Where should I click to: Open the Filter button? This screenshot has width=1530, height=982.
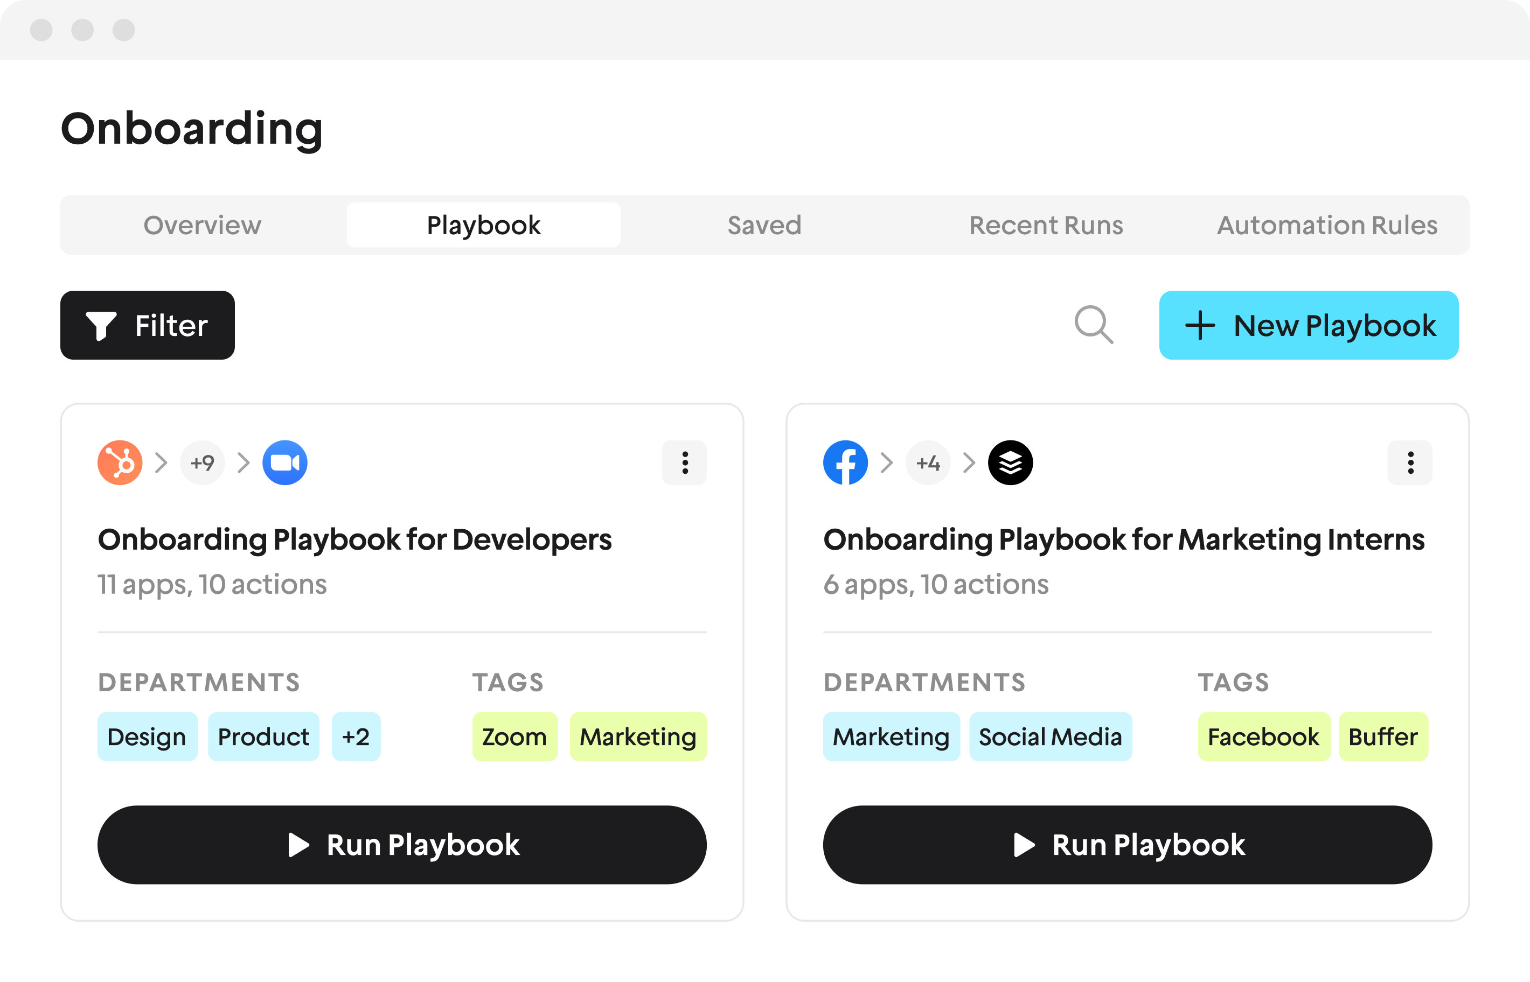coord(148,325)
